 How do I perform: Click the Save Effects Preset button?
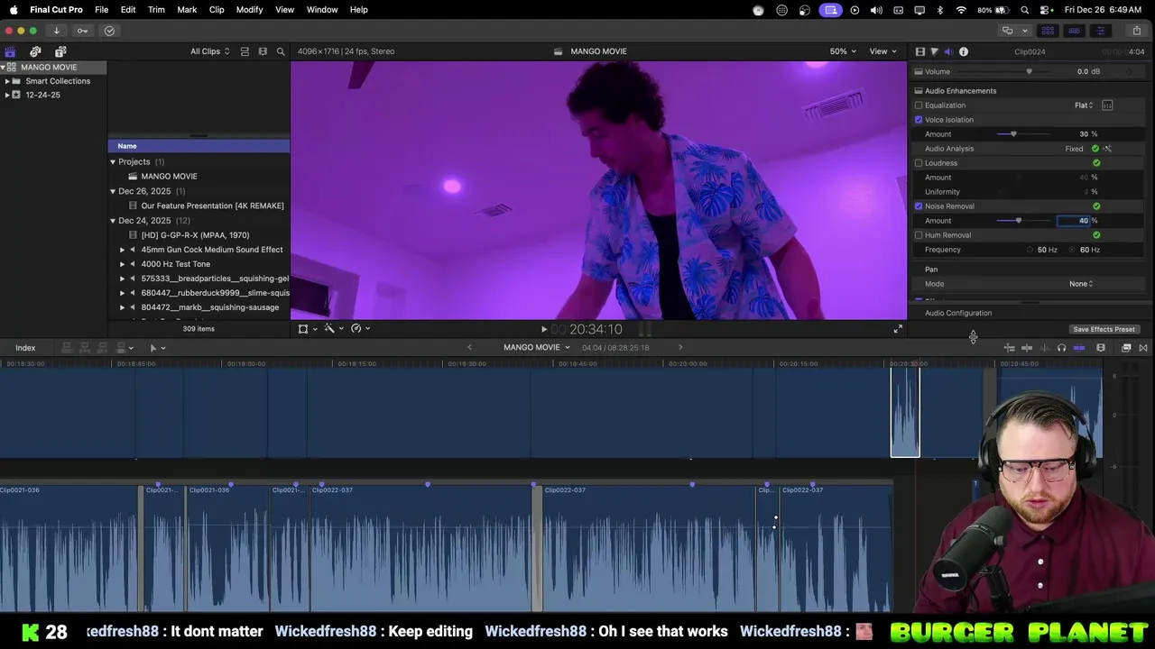pyautogui.click(x=1104, y=330)
